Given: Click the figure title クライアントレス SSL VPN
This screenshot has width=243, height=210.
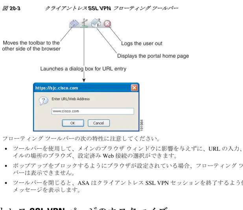Looking at the screenshot, I should (x=78, y=8).
